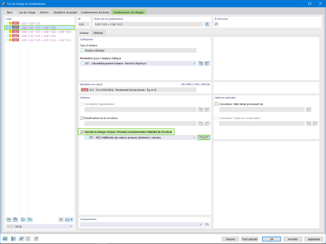
Task: Click the N° field showing CO2
Action: [84, 24]
